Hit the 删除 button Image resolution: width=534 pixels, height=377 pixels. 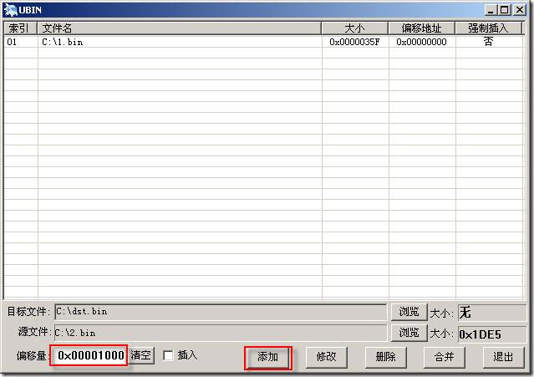(x=385, y=357)
